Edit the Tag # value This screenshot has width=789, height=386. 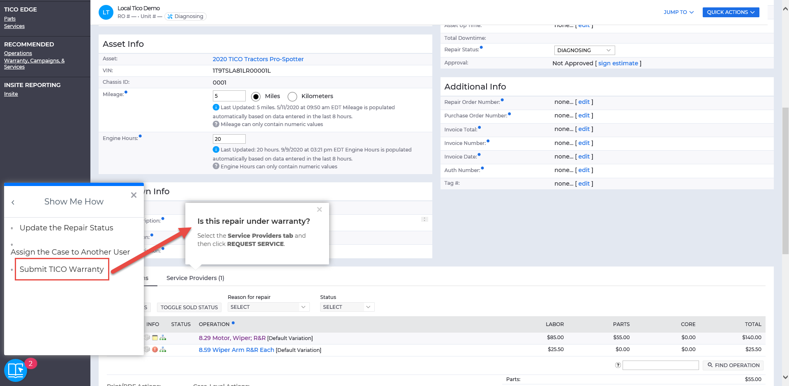584,184
